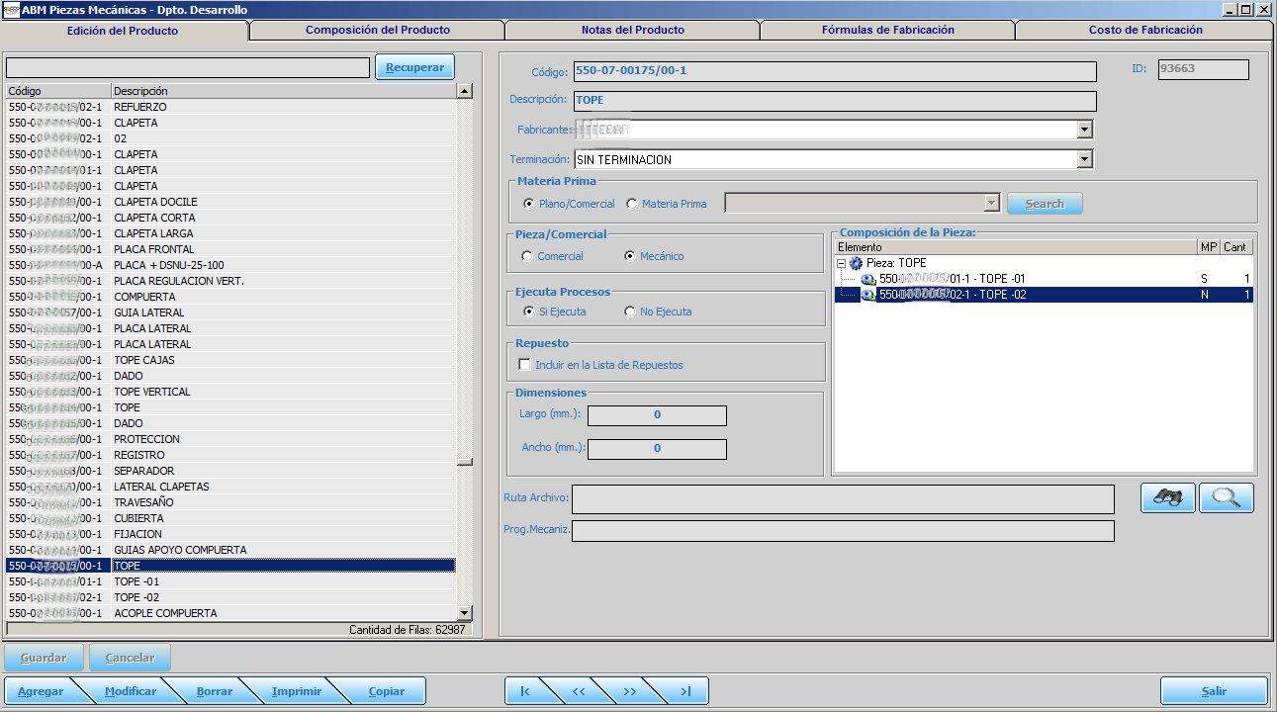Open the Terminación dropdown list
1277x712 pixels.
(x=1084, y=159)
